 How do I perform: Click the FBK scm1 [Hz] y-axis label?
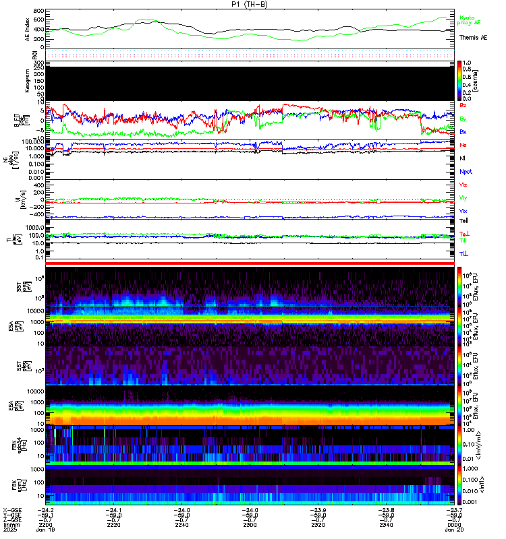coord(19,485)
